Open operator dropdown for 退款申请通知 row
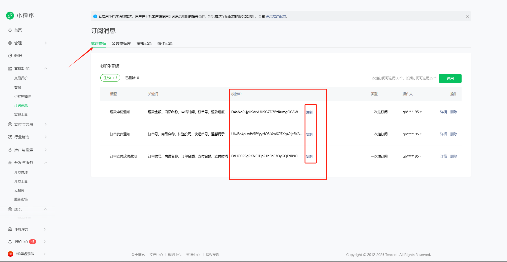This screenshot has width=507, height=262. pyautogui.click(x=421, y=112)
